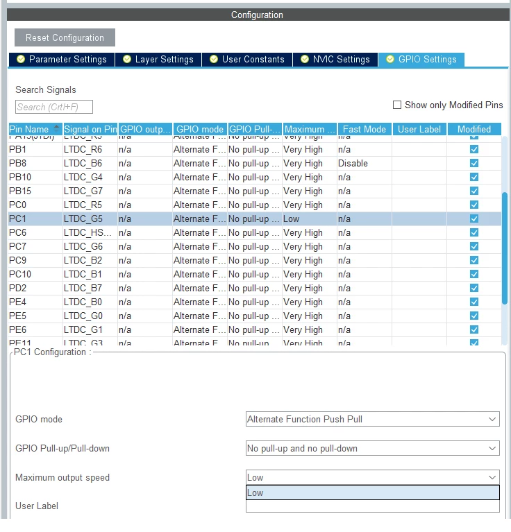Viewport: 511px width, 532px height.
Task: Select the GPIO Settings tab
Action: [x=421, y=60]
